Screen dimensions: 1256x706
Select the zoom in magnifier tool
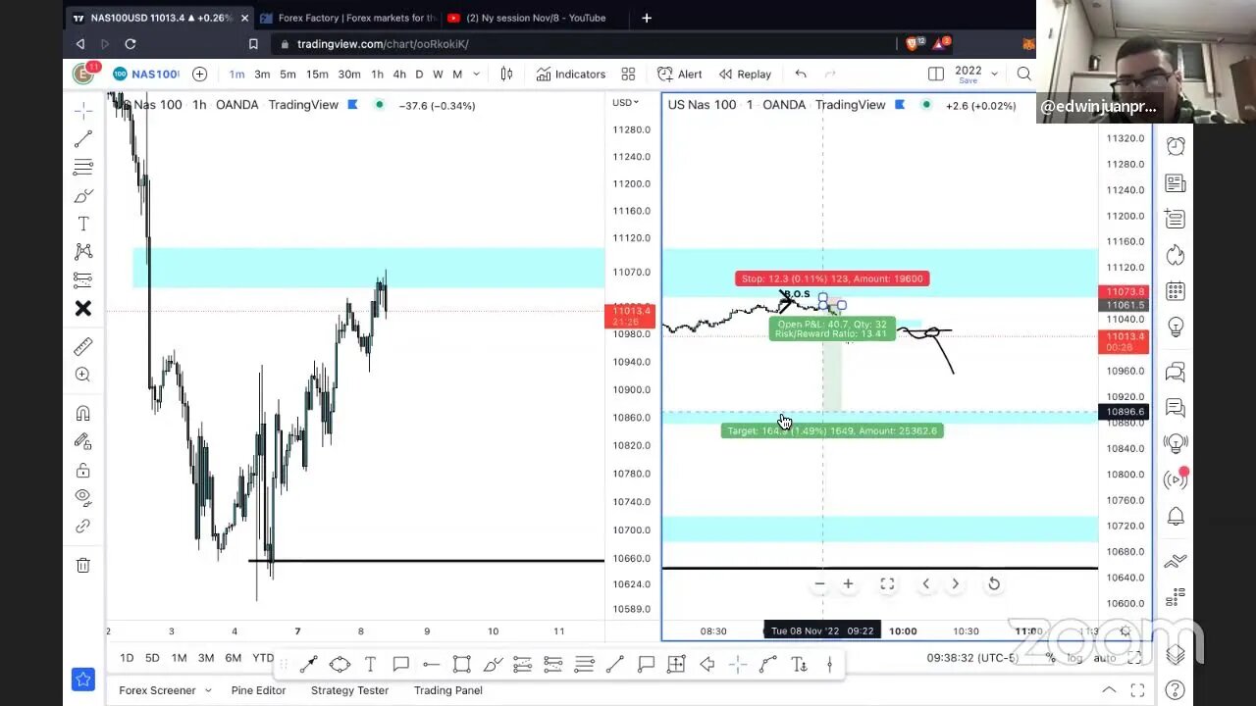(x=83, y=375)
